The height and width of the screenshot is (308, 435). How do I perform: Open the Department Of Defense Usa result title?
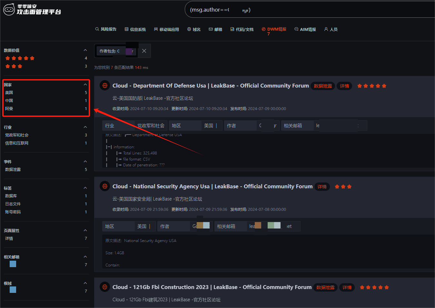click(x=211, y=86)
